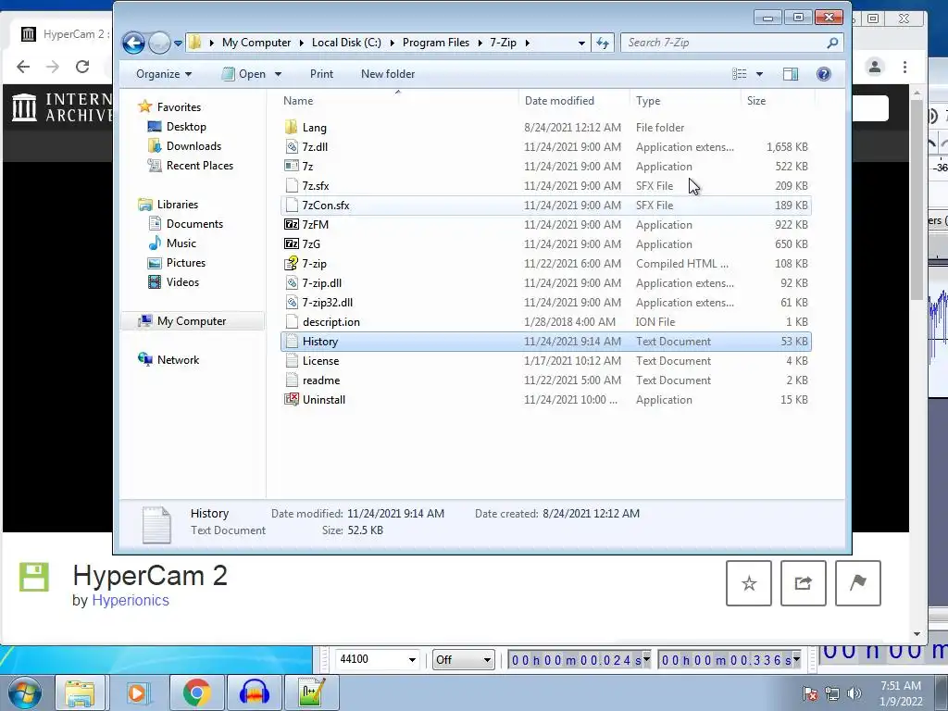Screen dimensions: 948x711
Task: Click the Back navigation arrow in Explorer
Action: click(x=133, y=43)
